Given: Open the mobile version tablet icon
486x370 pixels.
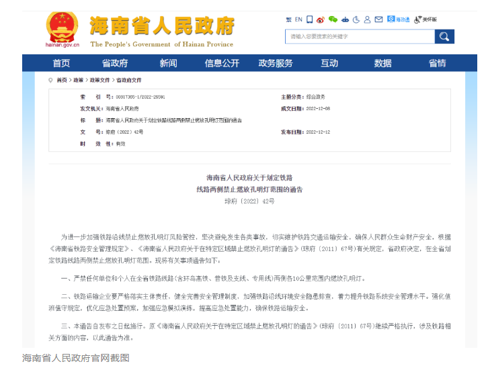Looking at the screenshot, I should (x=309, y=19).
